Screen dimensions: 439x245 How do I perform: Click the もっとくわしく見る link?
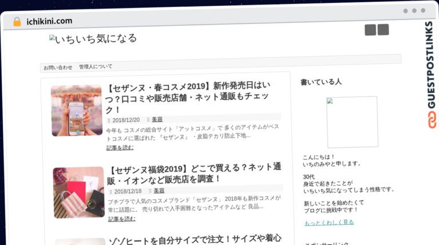329,223
